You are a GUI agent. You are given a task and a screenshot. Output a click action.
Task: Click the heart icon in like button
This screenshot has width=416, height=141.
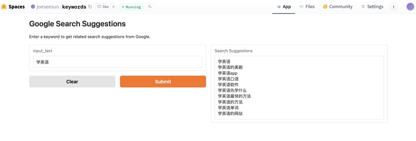click(x=99, y=7)
